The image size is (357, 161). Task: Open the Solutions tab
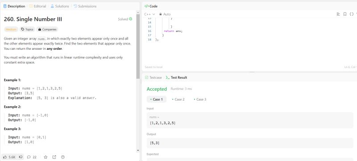coord(60,6)
